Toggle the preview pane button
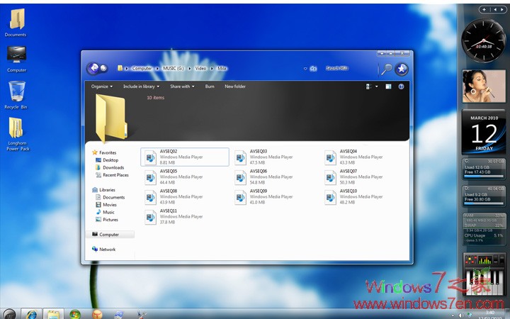The width and height of the screenshot is (510, 319). [388, 86]
